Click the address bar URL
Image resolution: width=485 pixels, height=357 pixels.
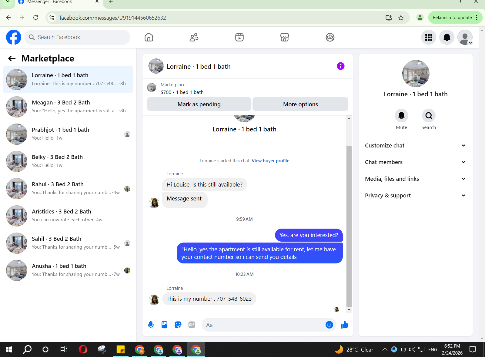113,18
